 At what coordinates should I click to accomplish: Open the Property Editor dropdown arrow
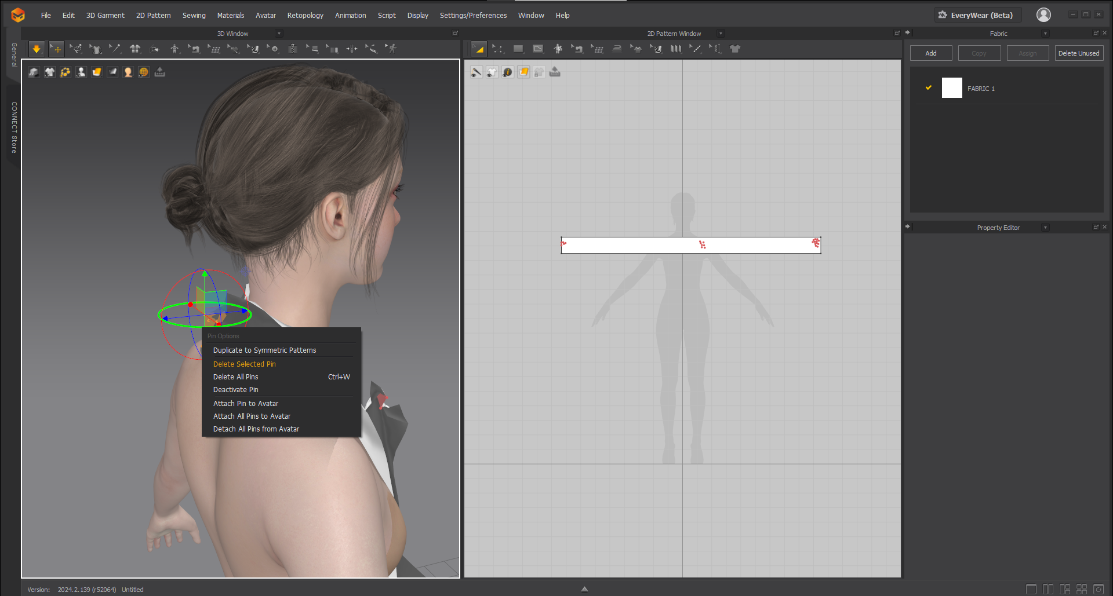1045,228
